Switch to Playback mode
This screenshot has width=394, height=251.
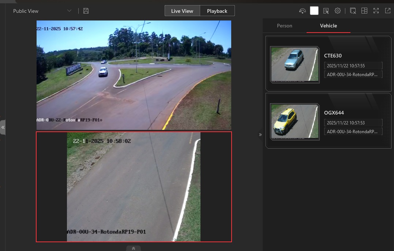[217, 11]
